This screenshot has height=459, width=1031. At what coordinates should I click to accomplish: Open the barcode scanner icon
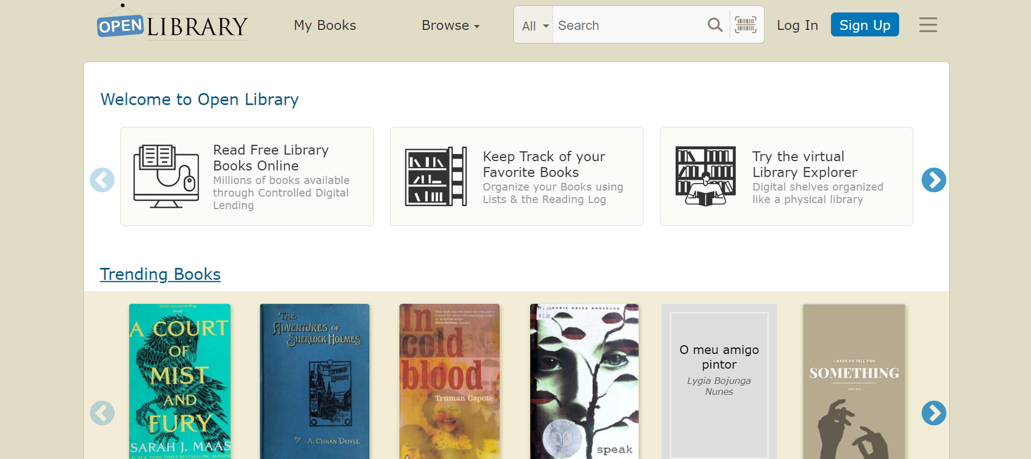coord(745,25)
